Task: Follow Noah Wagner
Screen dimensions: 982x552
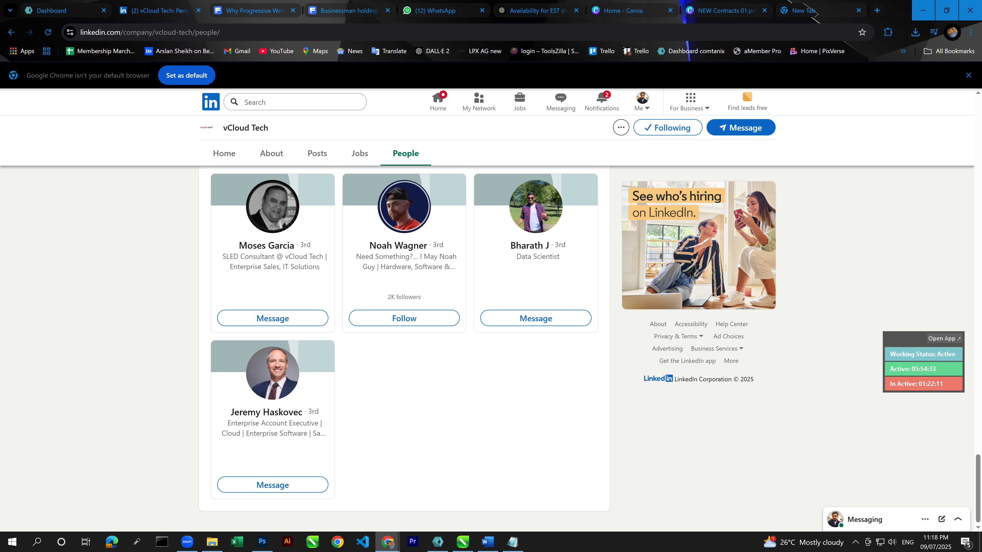Action: click(404, 318)
